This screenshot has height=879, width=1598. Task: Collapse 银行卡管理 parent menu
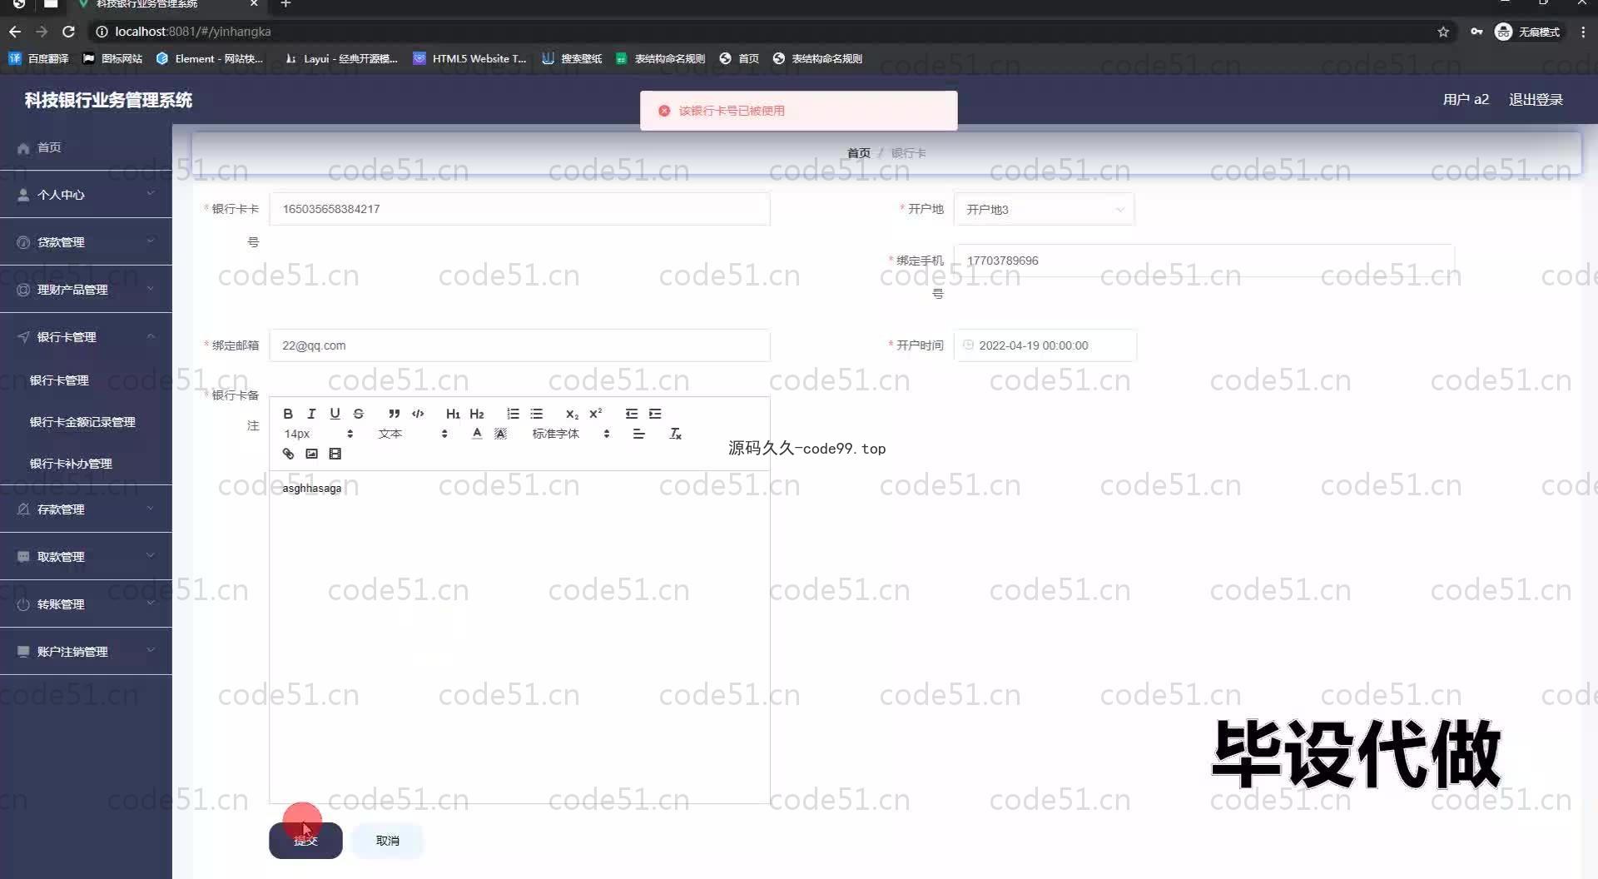point(86,337)
